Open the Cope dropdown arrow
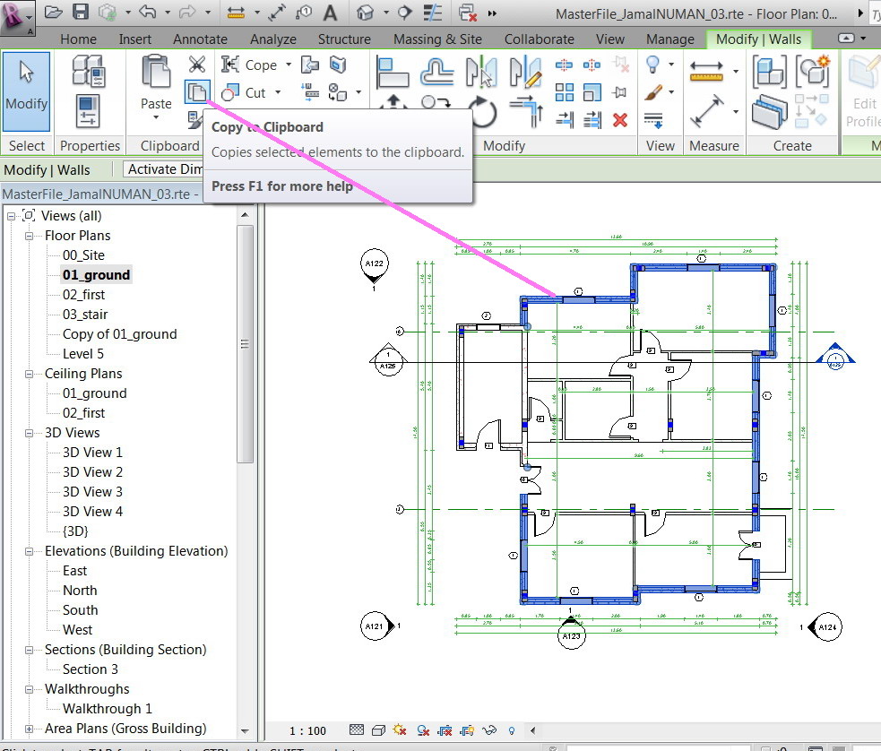Viewport: 881px width, 751px height. (x=289, y=65)
